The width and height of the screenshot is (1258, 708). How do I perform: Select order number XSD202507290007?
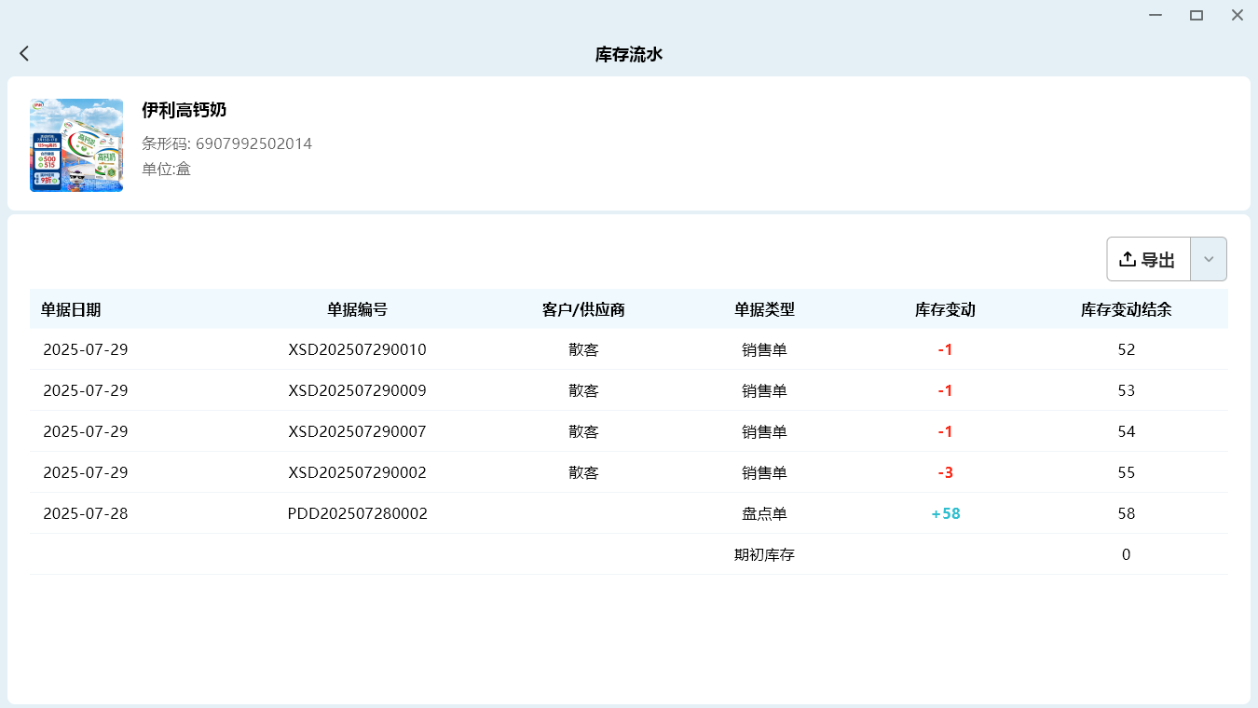[357, 432]
